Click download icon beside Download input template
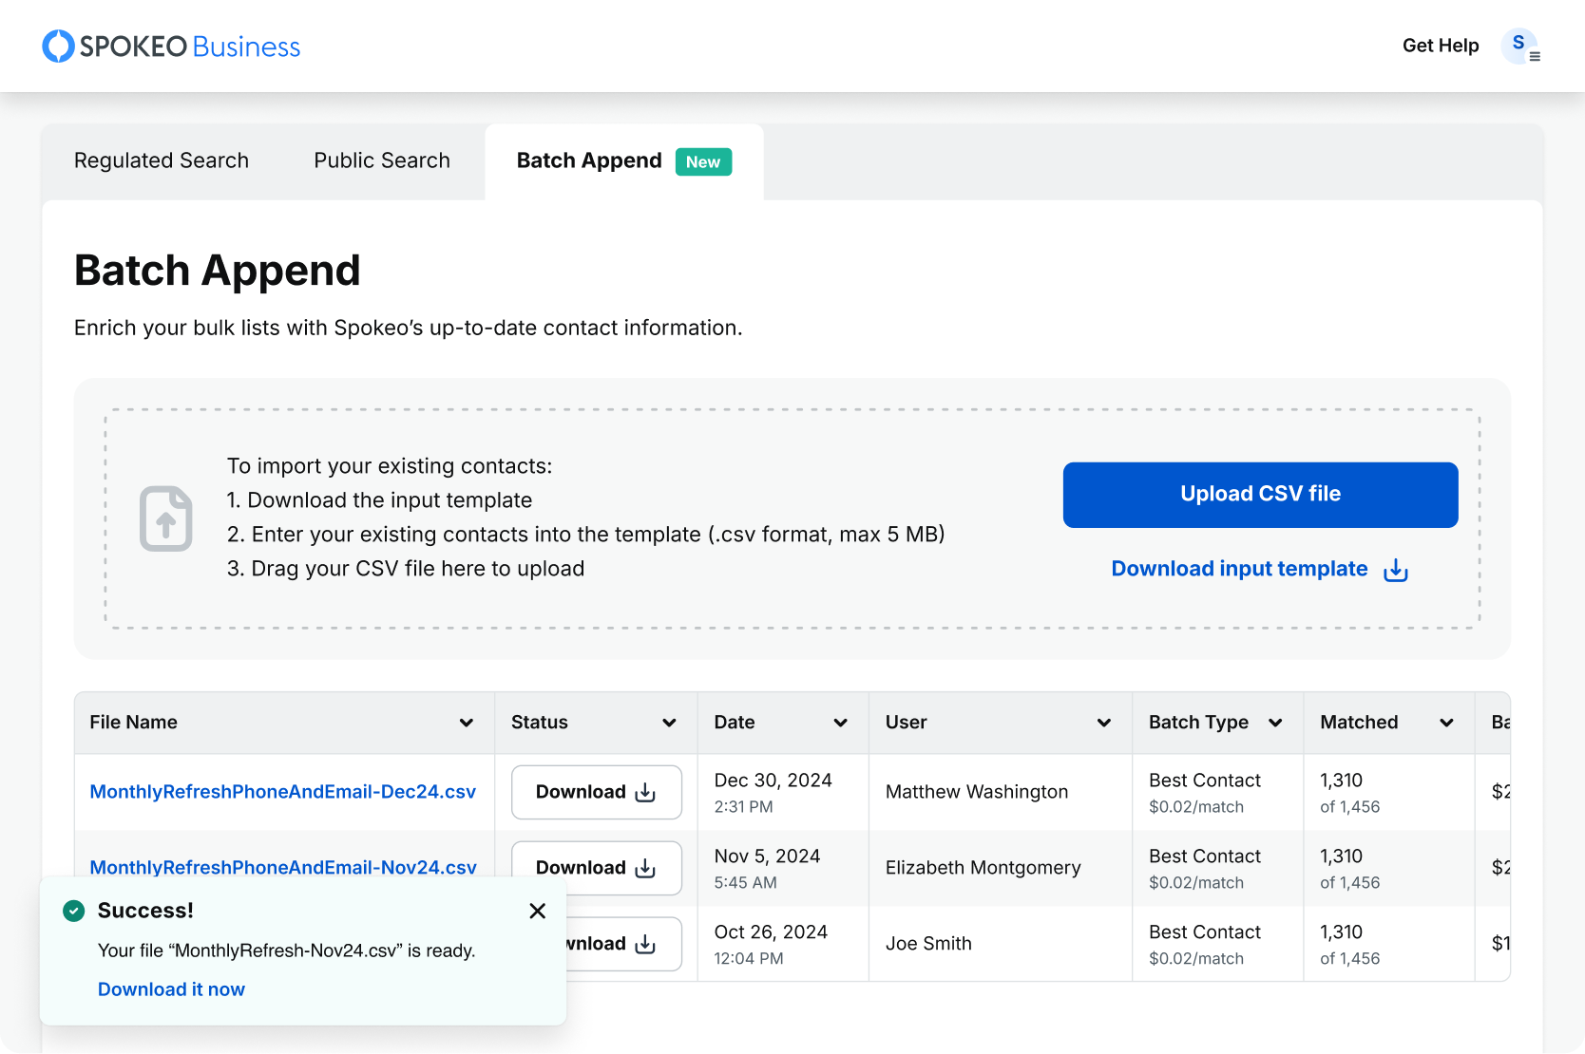Image resolution: width=1585 pixels, height=1054 pixels. [1395, 570]
